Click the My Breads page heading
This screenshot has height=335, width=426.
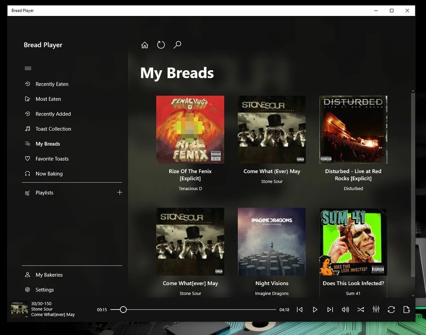tap(177, 73)
